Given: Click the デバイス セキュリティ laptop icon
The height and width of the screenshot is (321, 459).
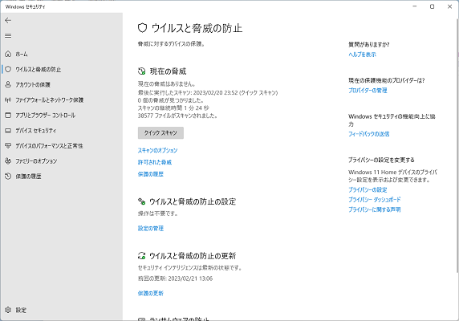Looking at the screenshot, I should (8, 131).
